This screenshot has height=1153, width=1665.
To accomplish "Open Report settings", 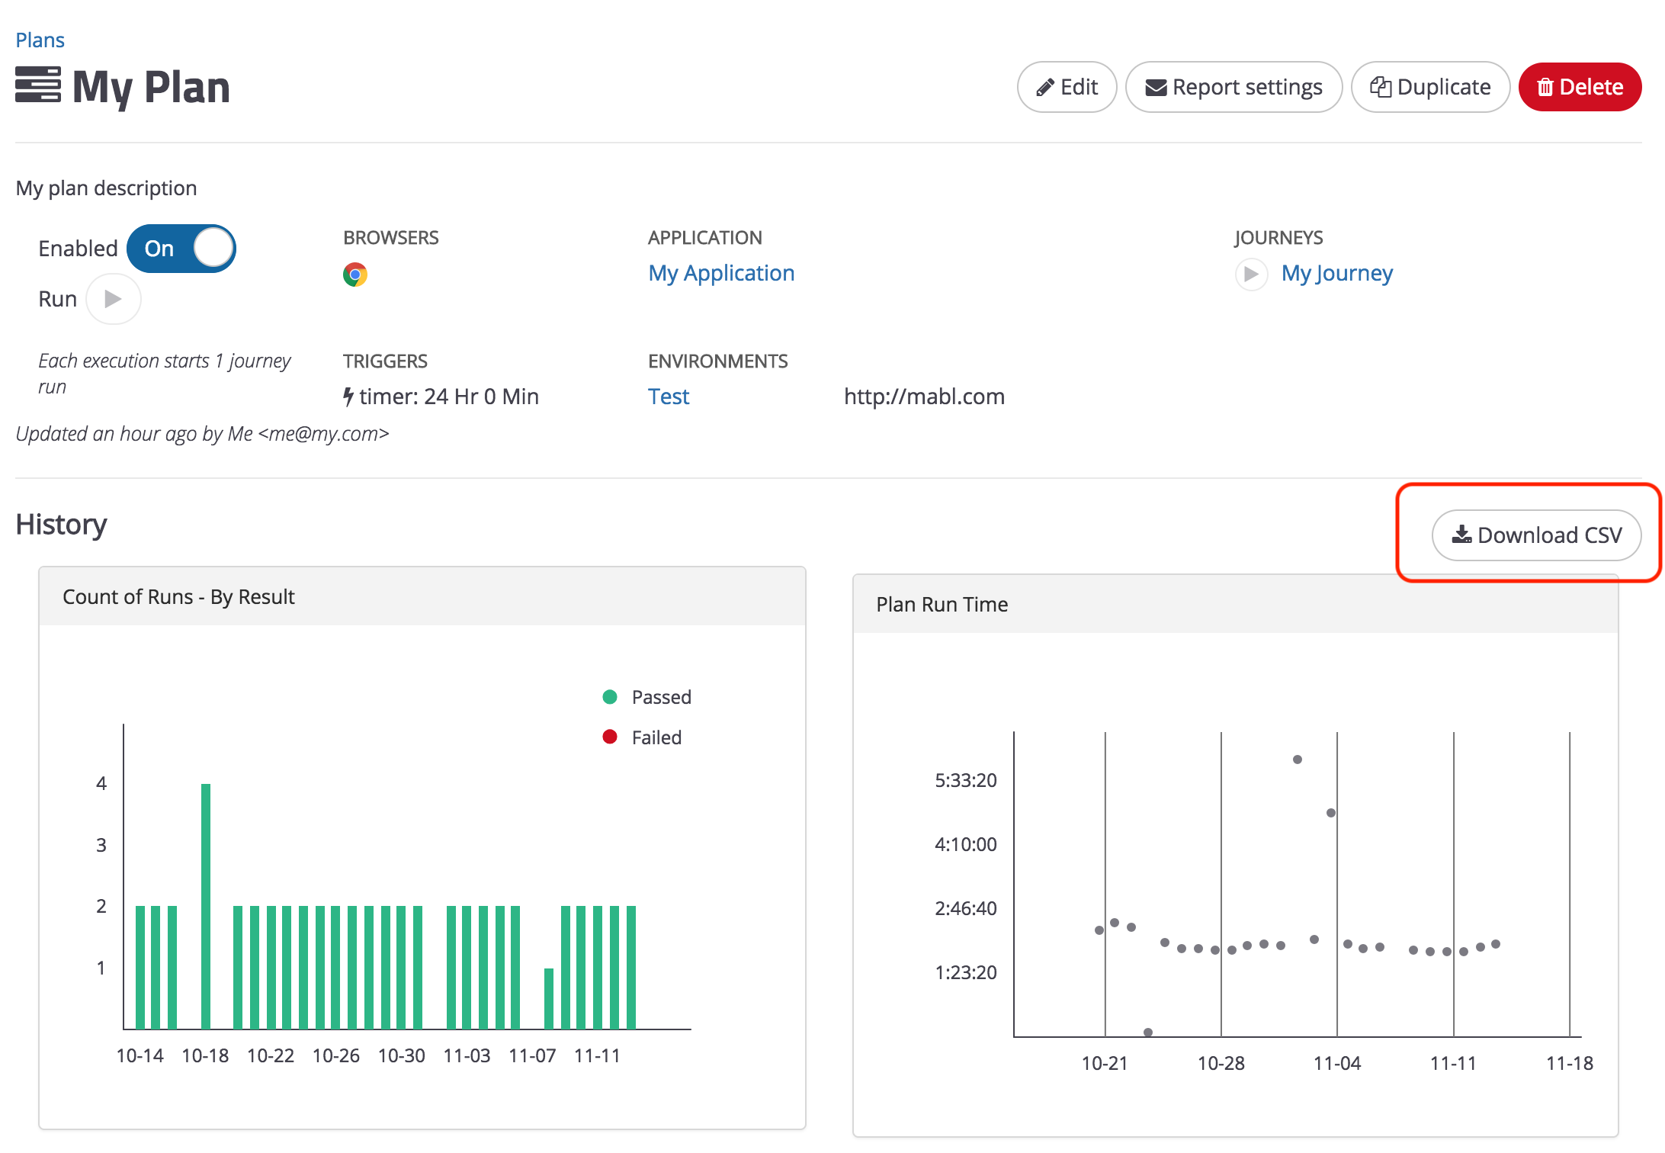I will pos(1234,87).
